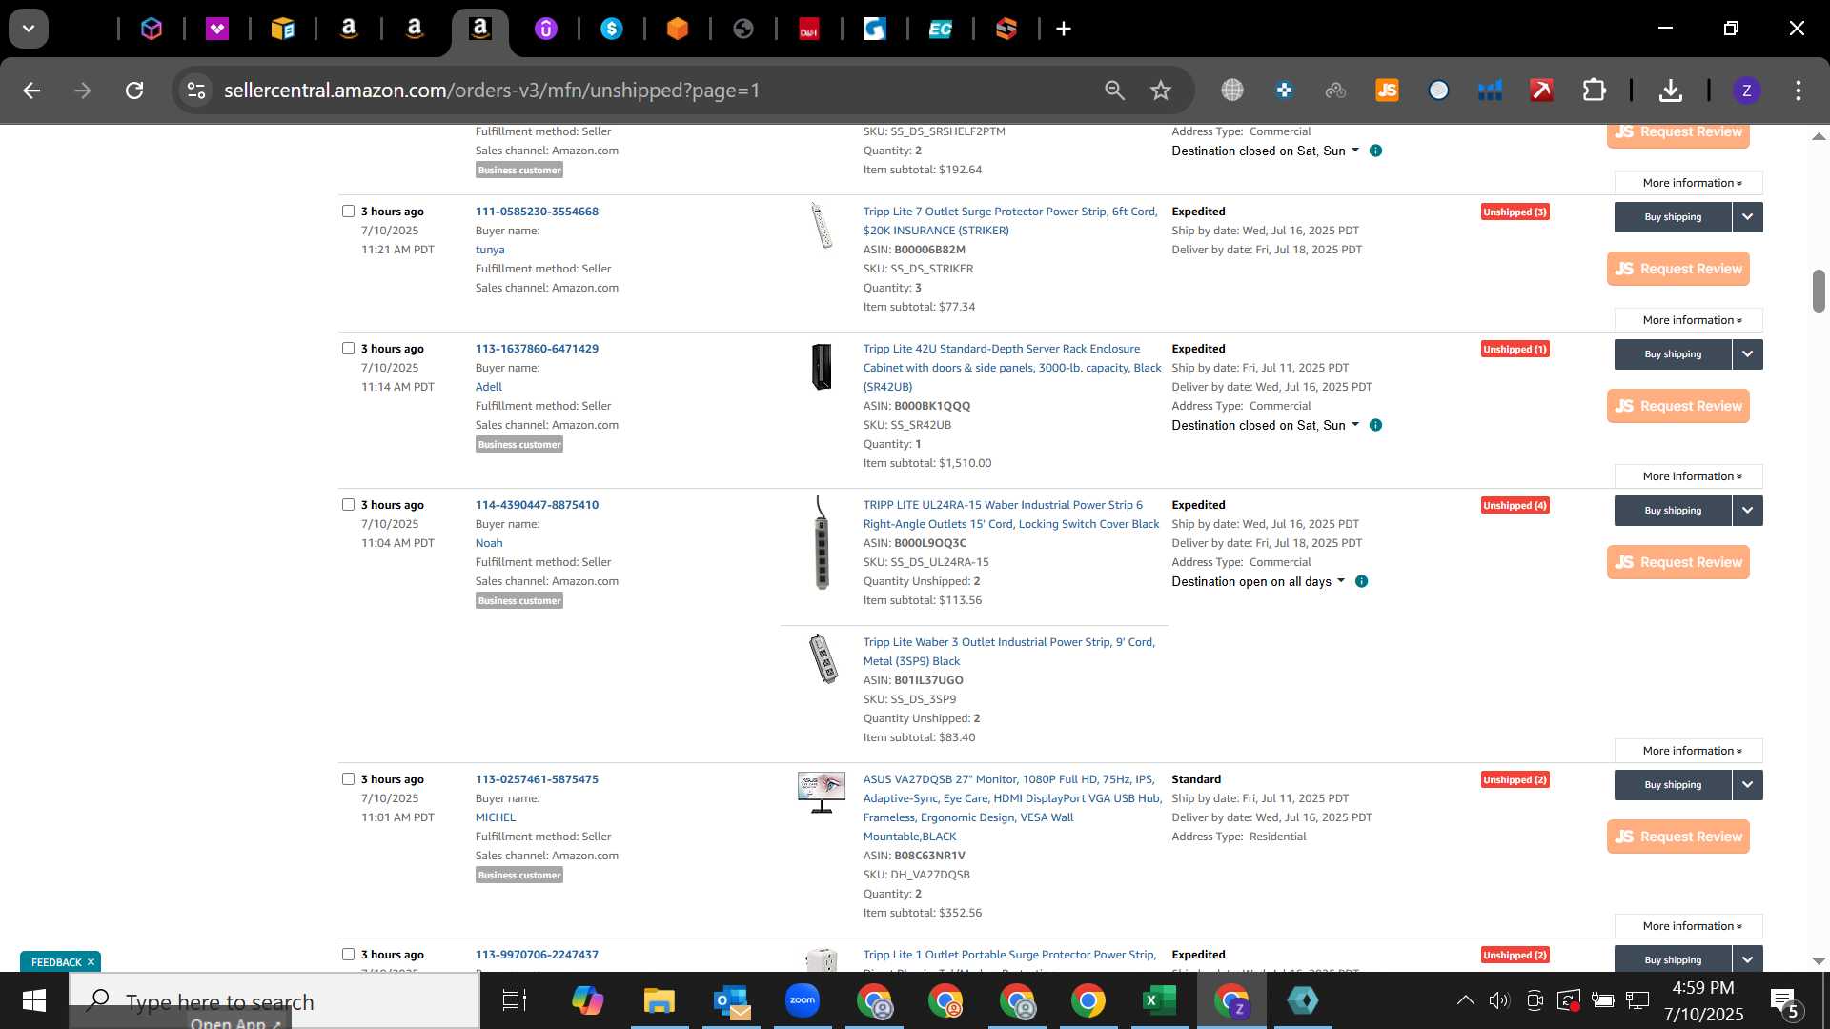Viewport: 1830px width, 1029px height.
Task: Open Excel in taskbar
Action: coord(1159,1000)
